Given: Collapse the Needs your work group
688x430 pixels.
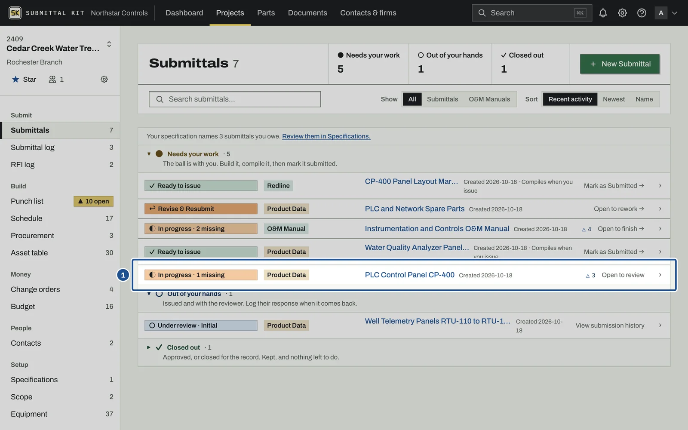Looking at the screenshot, I should click(x=149, y=154).
